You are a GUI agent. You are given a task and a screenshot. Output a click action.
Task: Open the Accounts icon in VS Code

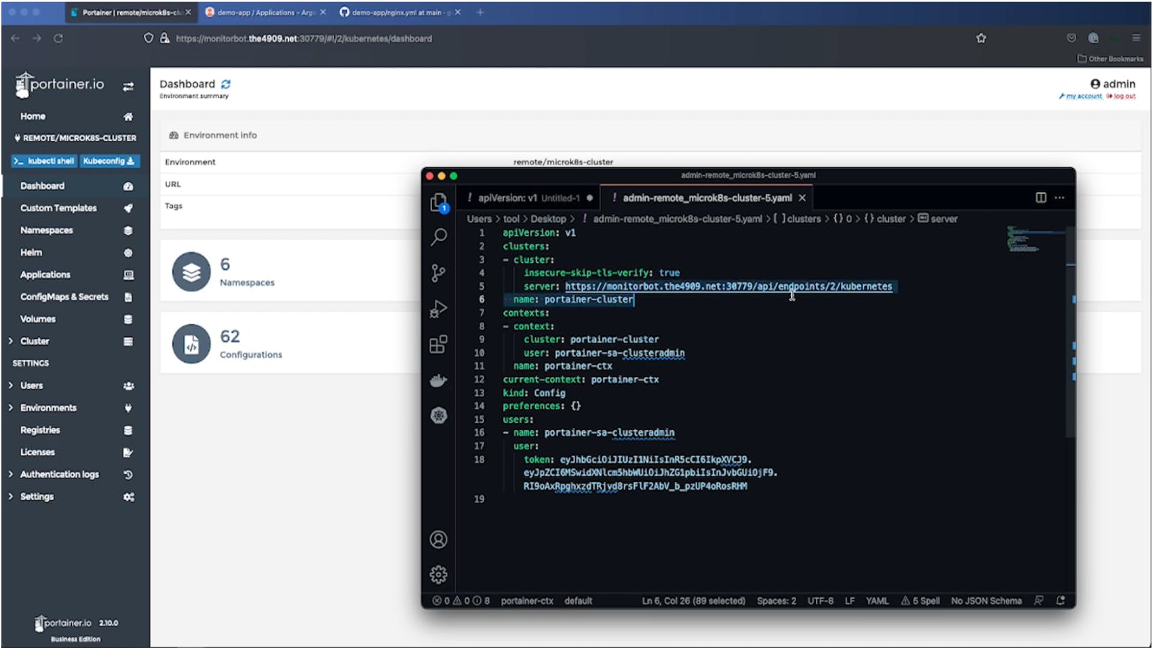(x=439, y=540)
